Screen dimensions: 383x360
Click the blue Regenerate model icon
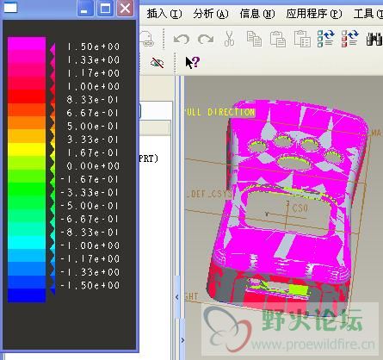point(326,39)
